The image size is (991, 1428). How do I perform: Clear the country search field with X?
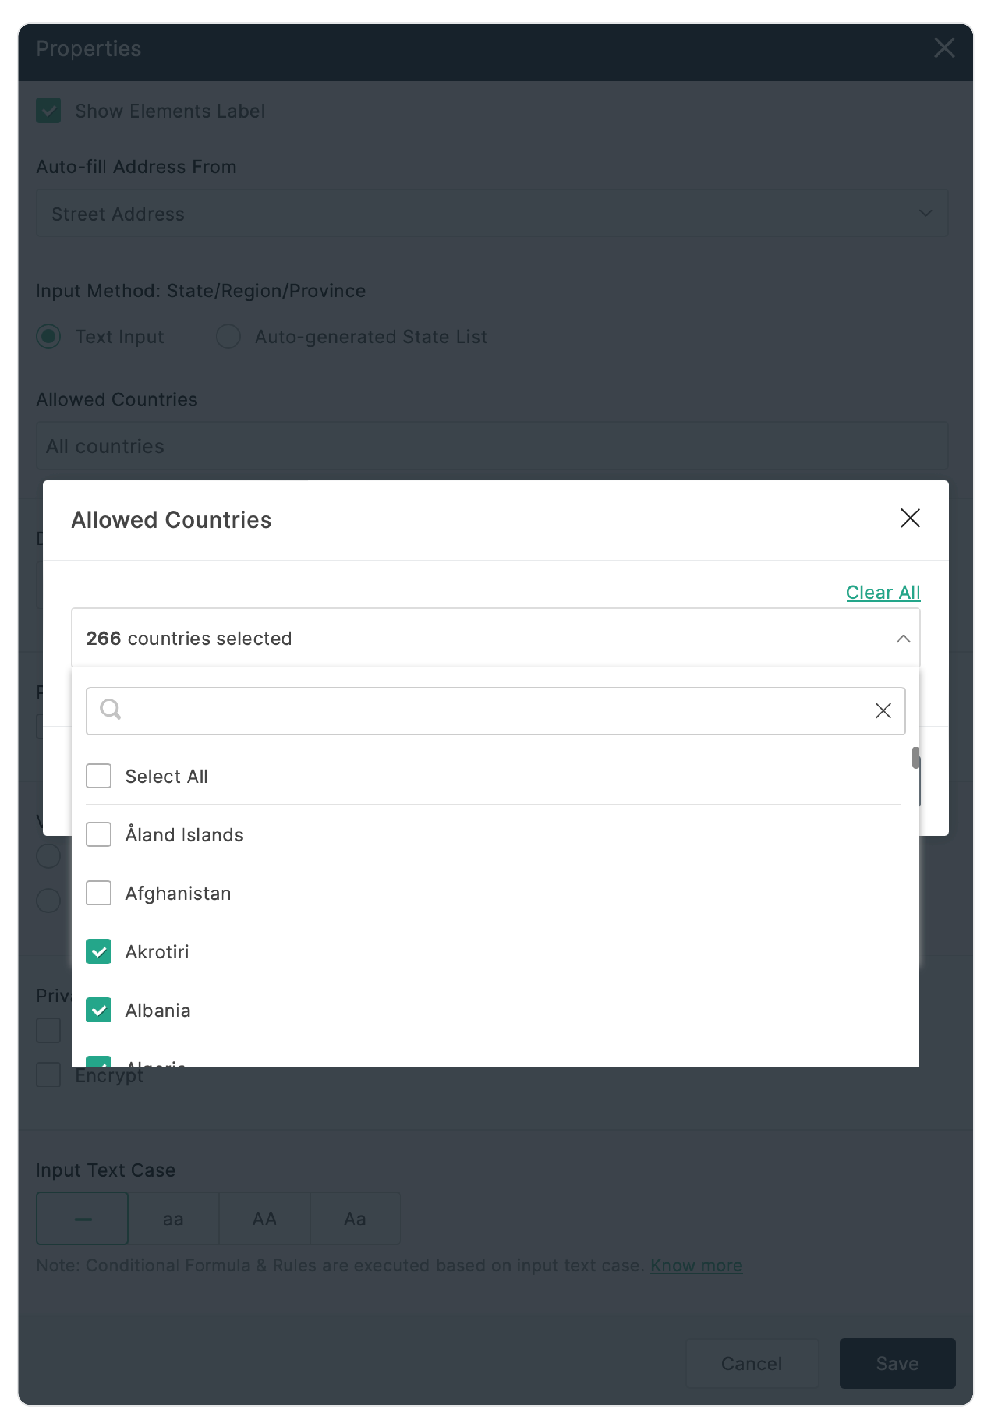882,710
